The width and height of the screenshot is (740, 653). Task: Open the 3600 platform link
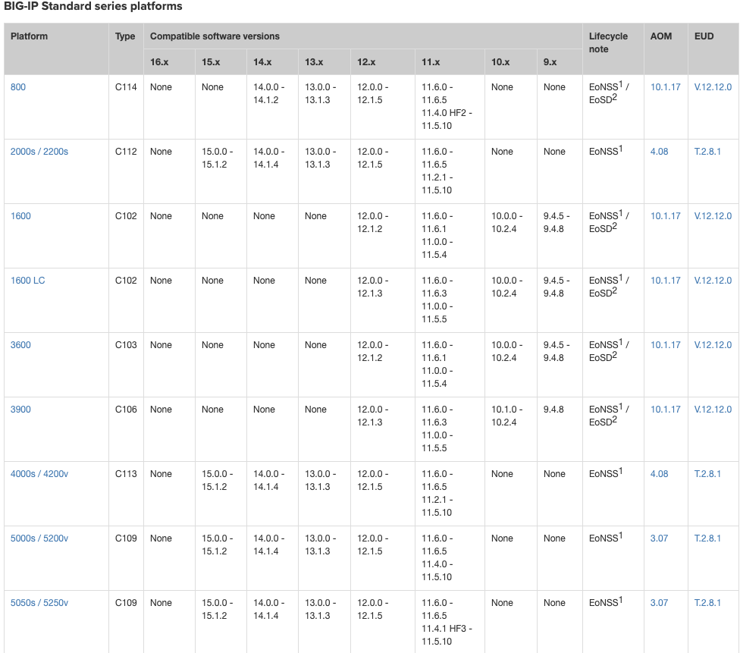[x=20, y=344]
